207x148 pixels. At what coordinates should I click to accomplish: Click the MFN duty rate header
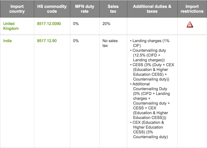85,9
